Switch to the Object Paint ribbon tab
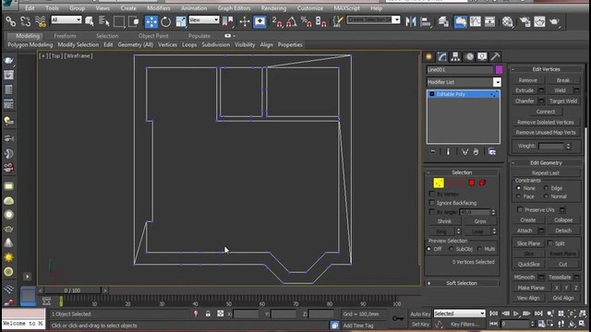 coord(153,36)
